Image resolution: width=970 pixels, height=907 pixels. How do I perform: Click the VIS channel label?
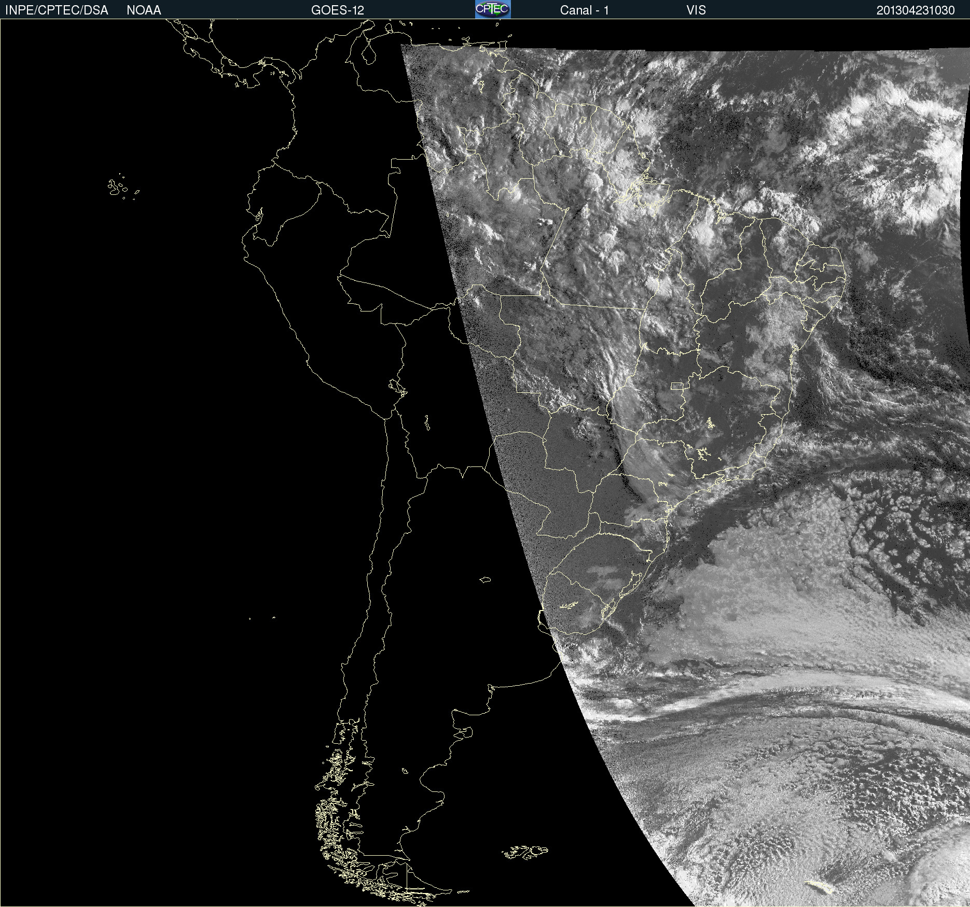(696, 10)
